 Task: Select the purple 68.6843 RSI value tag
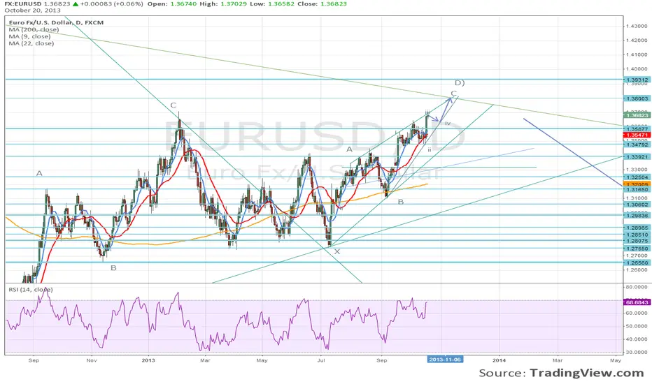[x=637, y=302]
